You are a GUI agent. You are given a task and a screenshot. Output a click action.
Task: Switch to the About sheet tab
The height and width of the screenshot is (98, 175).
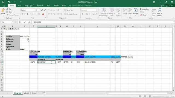click(27, 93)
